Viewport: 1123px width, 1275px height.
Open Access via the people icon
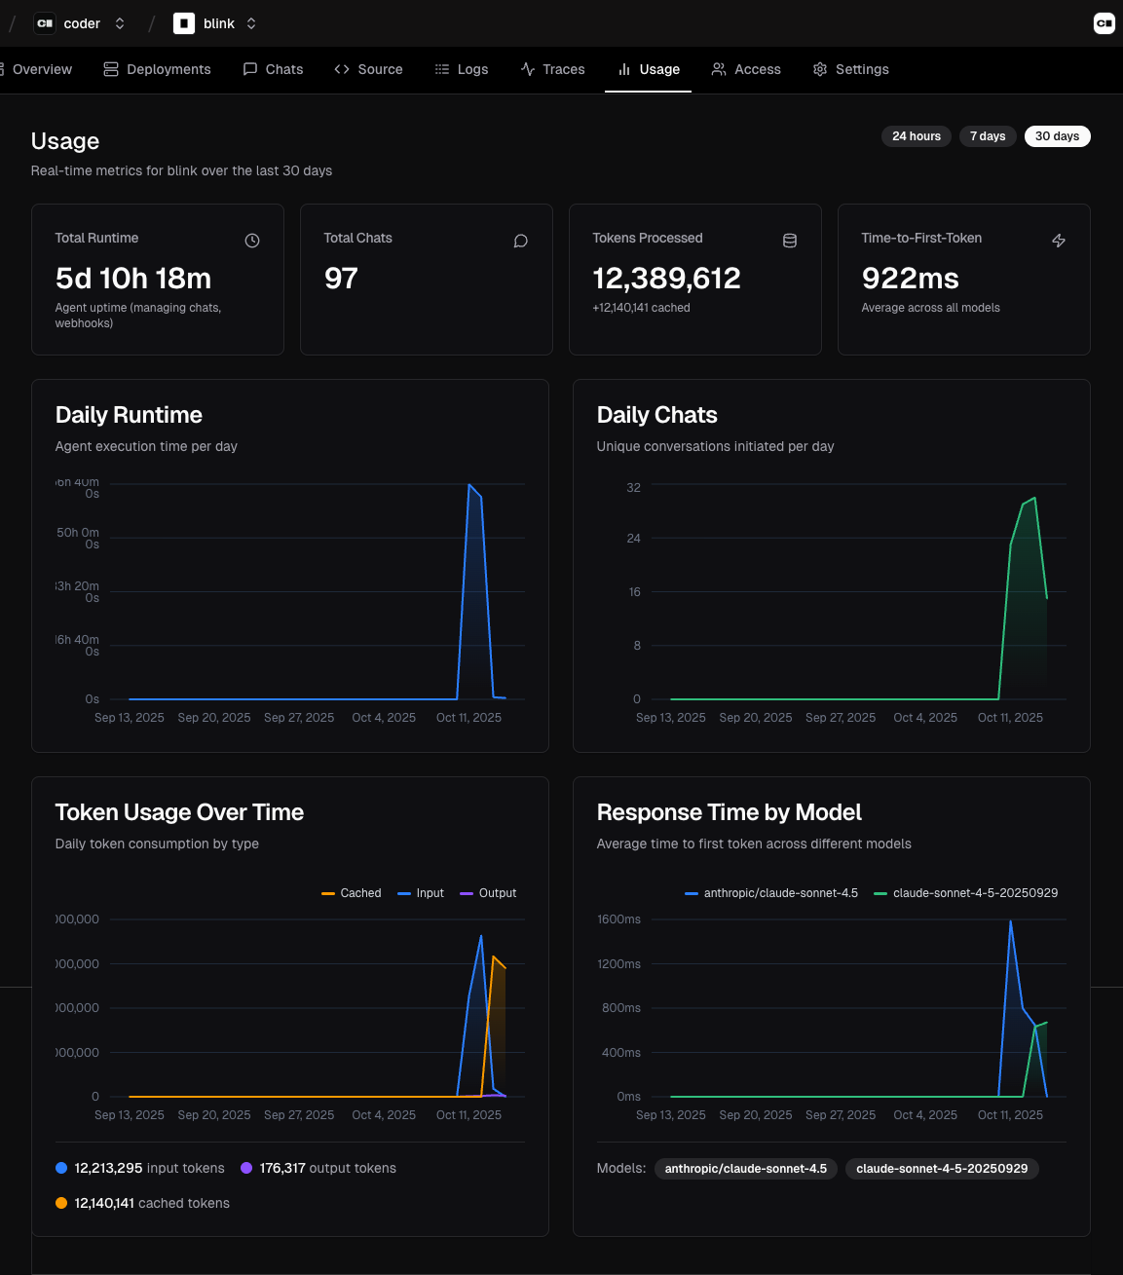pyautogui.click(x=719, y=69)
